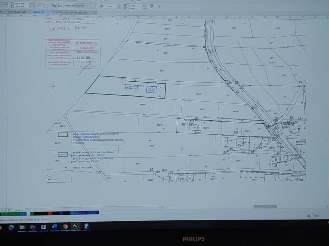Click the add page icon
Image resolution: width=329 pixels, height=246 pixels.
tap(9, 210)
